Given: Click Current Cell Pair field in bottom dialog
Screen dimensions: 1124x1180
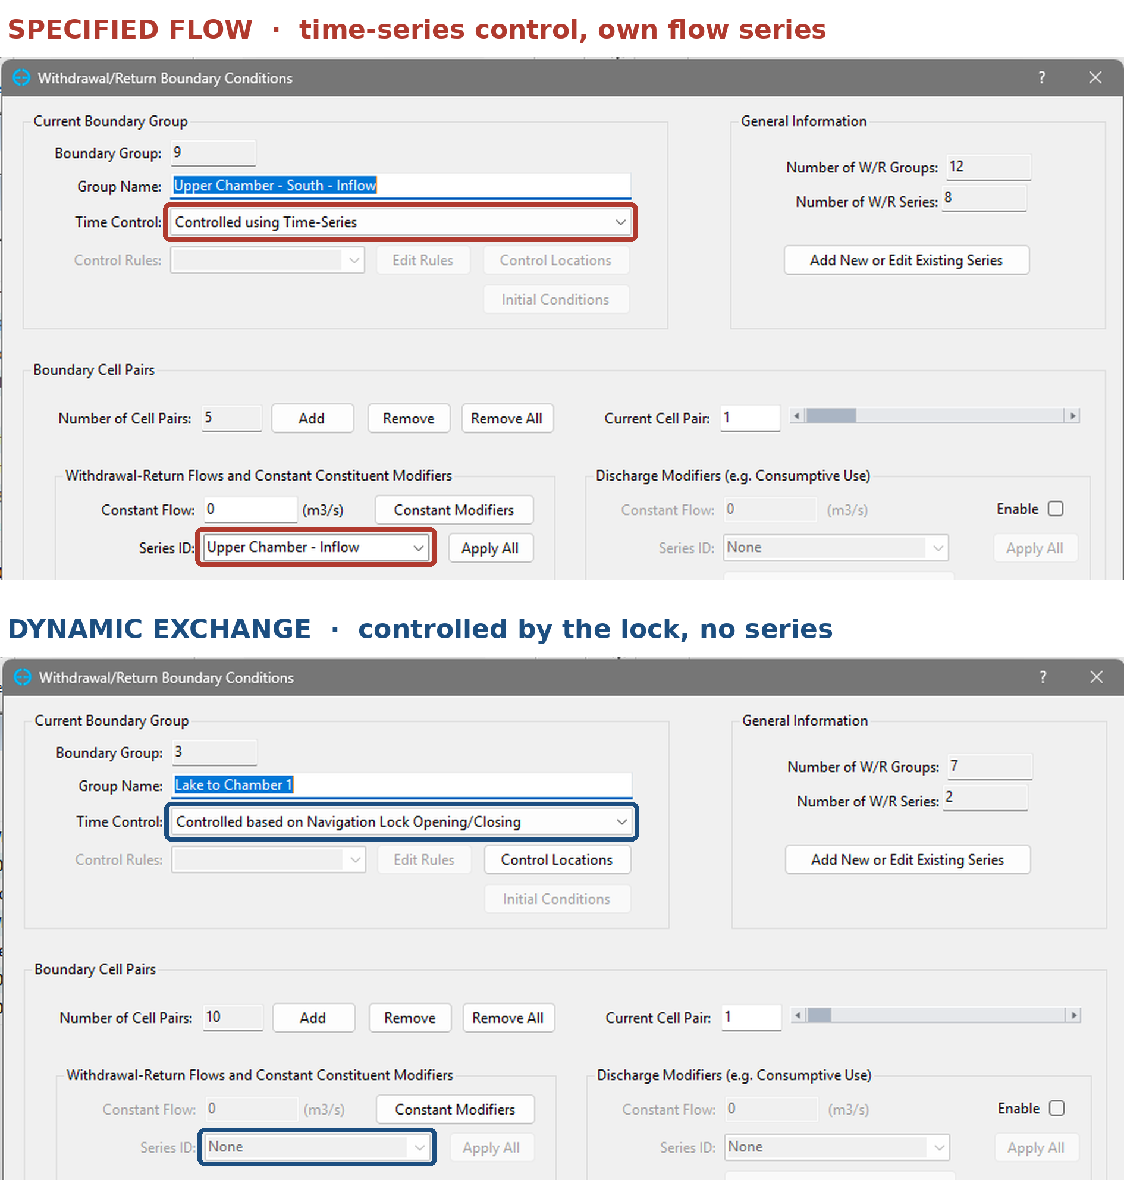Looking at the screenshot, I should (x=751, y=1017).
